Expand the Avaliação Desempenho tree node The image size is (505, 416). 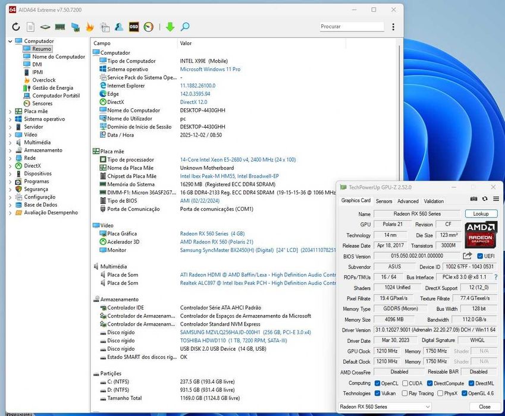pos(10,213)
